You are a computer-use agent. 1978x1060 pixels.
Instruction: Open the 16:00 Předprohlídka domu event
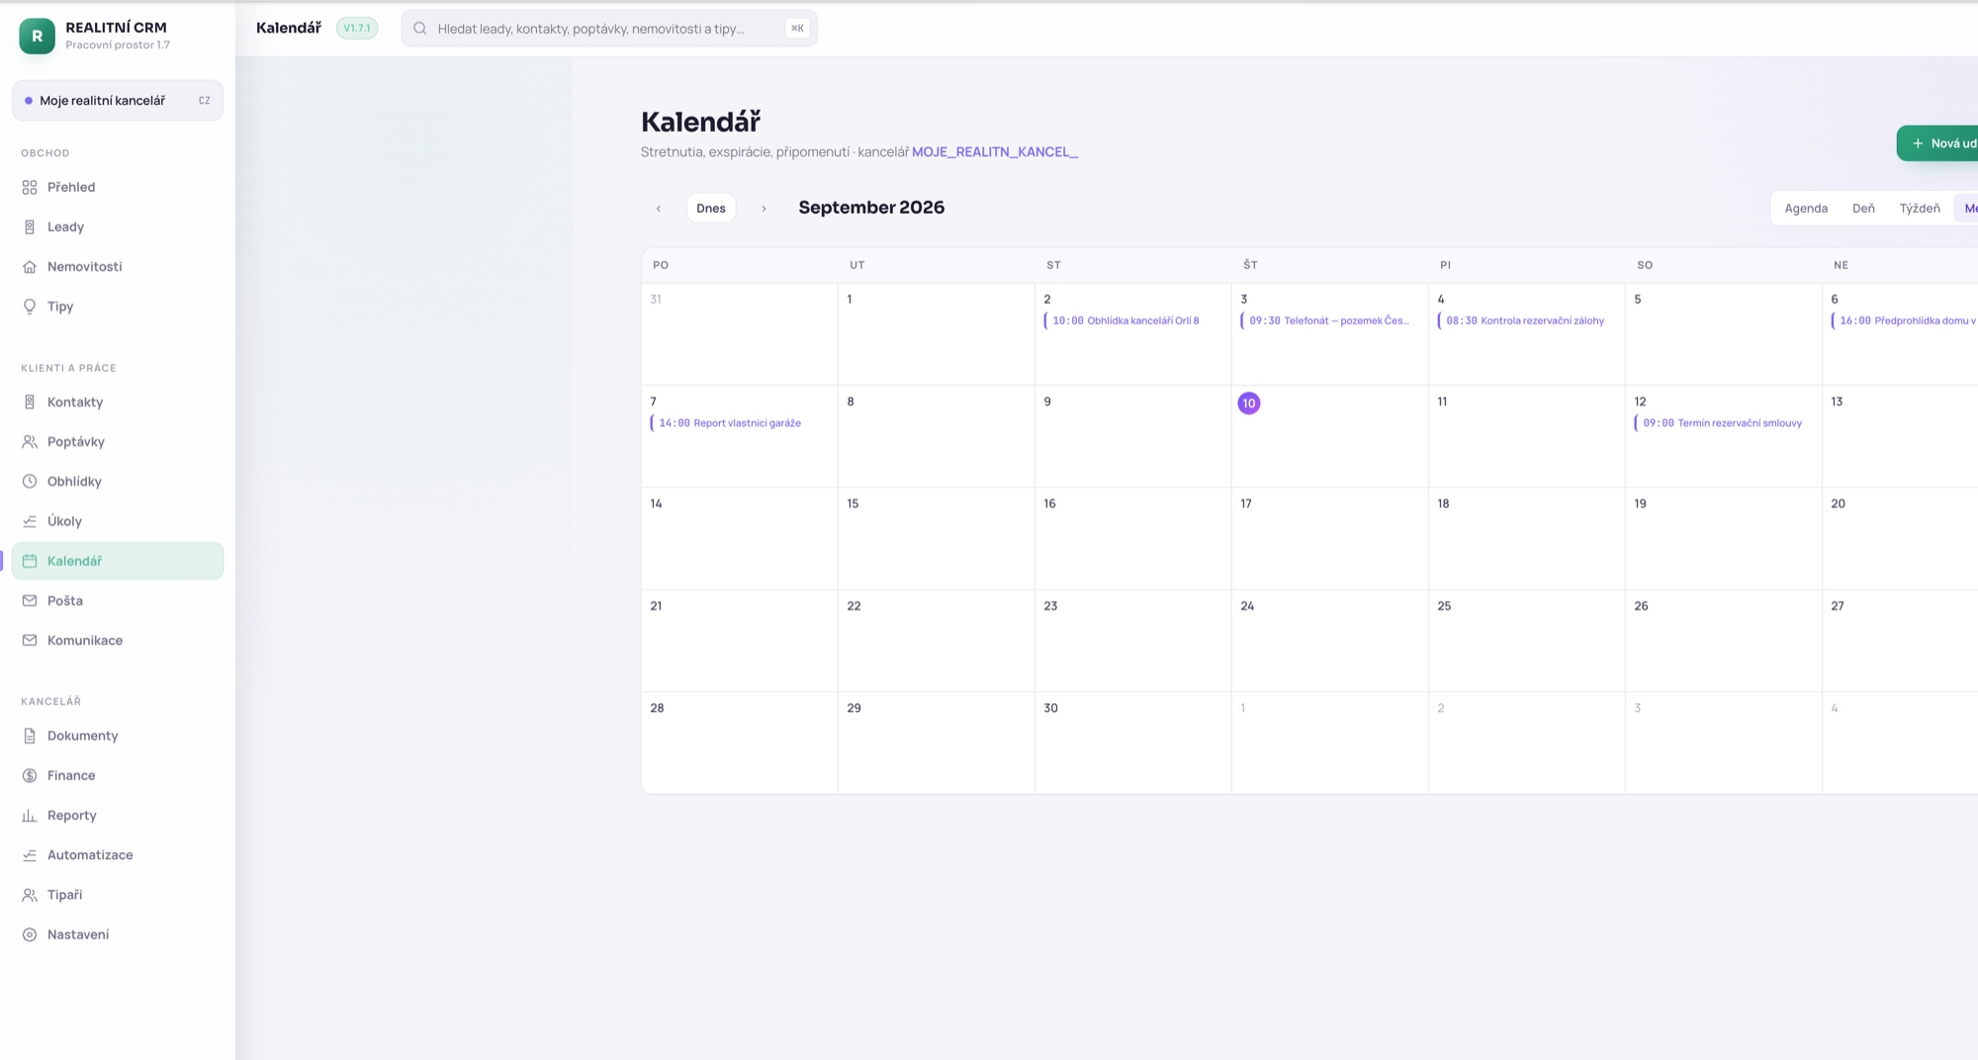tap(1905, 320)
